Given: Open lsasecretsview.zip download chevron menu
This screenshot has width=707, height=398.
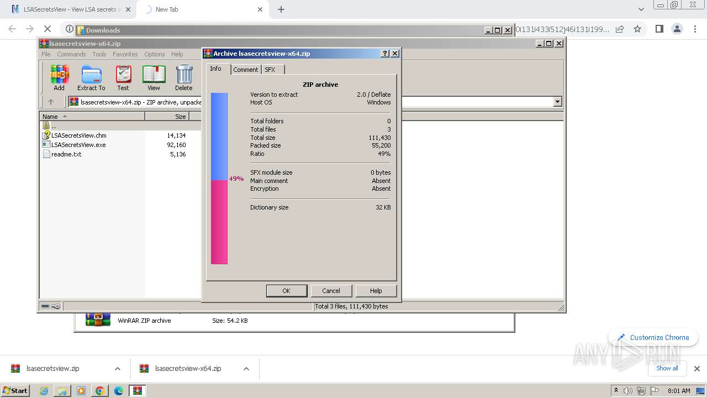Looking at the screenshot, I should pos(118,369).
